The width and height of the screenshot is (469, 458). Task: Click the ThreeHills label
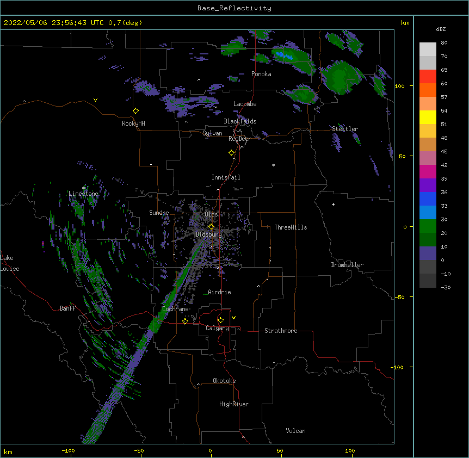[x=291, y=227]
